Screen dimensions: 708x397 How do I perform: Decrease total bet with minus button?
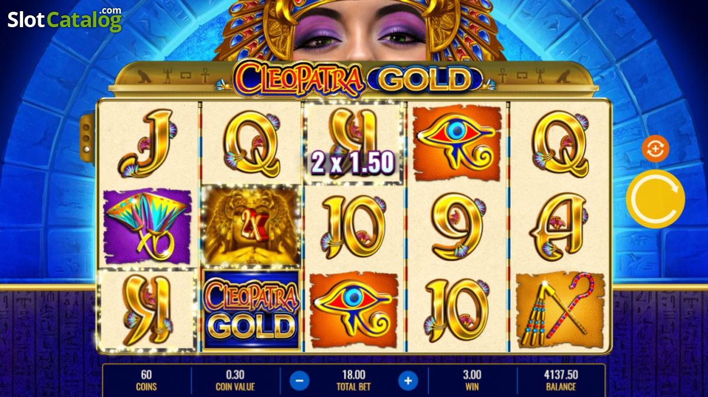299,380
